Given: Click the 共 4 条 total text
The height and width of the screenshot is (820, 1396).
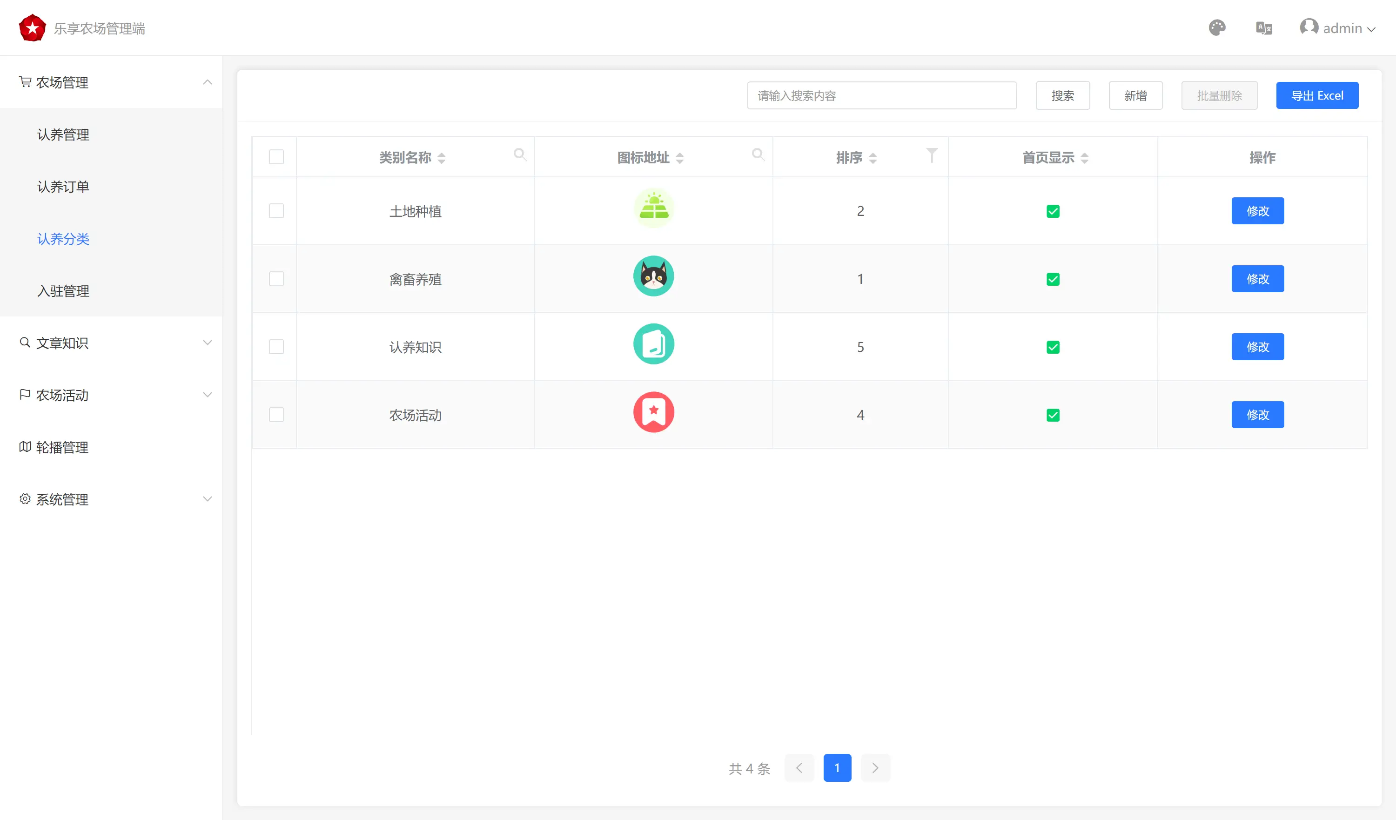Looking at the screenshot, I should 749,768.
